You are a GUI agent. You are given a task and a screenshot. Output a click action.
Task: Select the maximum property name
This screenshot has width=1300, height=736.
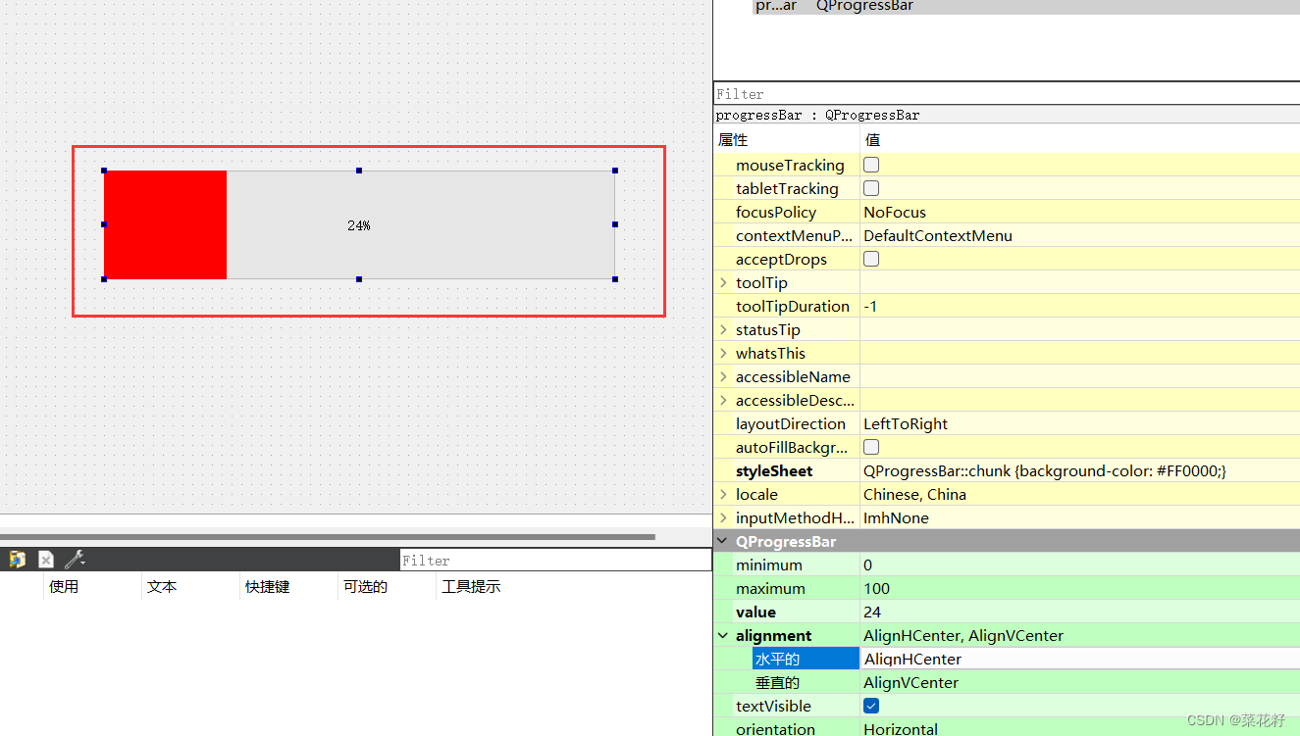pyautogui.click(x=770, y=588)
